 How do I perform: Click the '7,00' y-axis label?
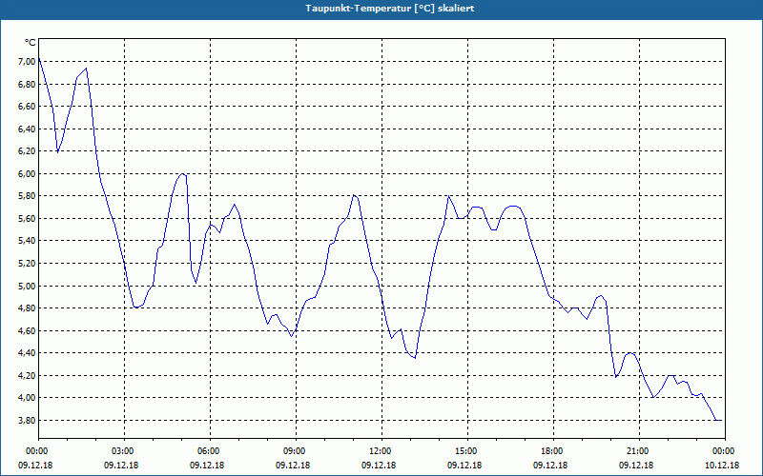point(27,62)
